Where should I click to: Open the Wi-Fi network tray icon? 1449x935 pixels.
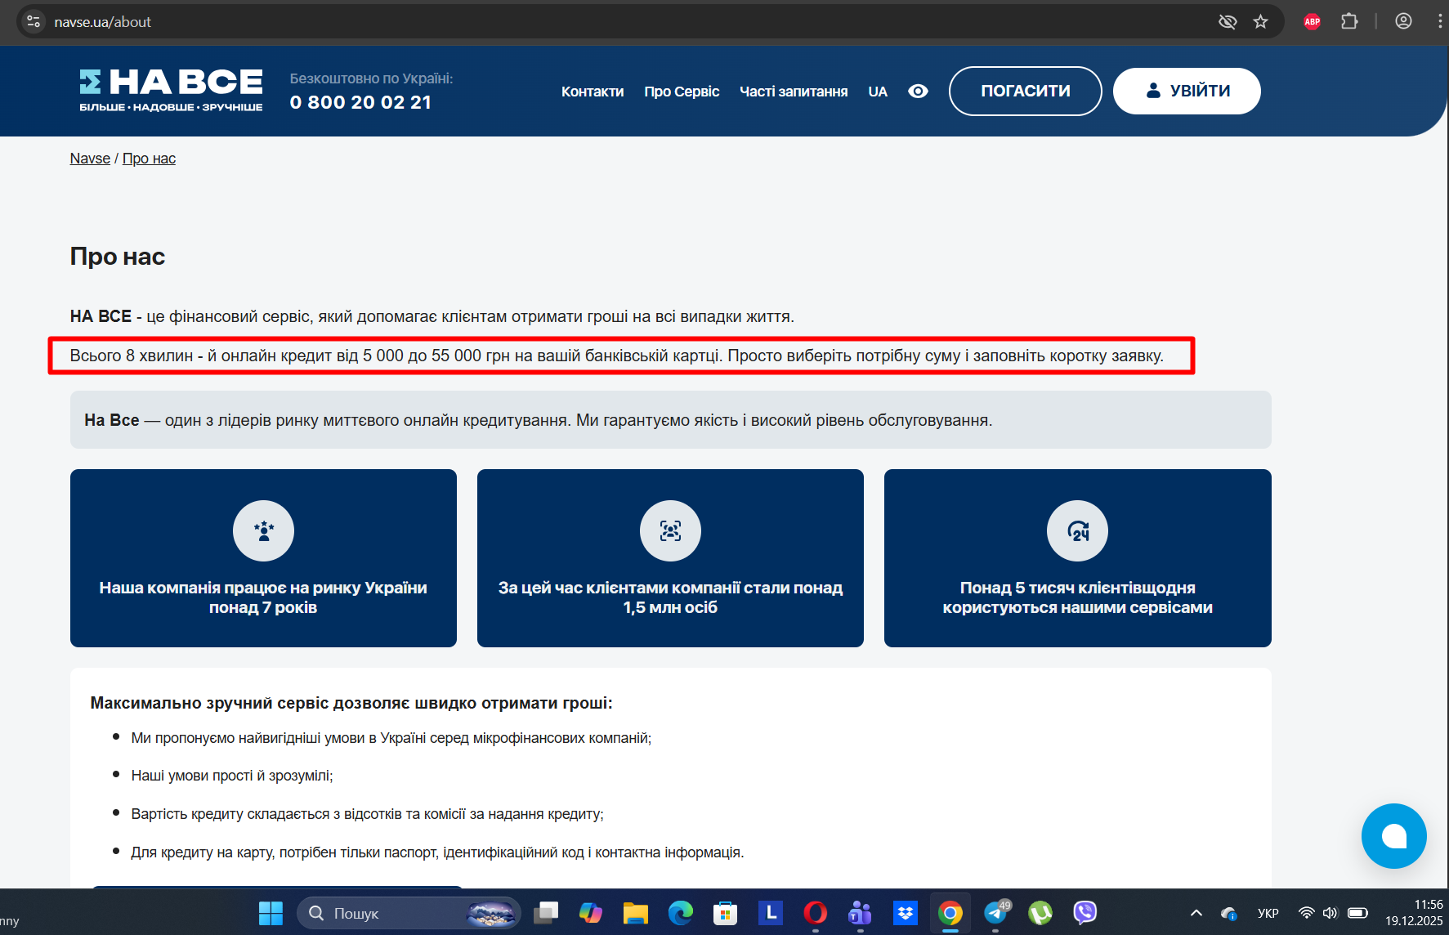1306,913
